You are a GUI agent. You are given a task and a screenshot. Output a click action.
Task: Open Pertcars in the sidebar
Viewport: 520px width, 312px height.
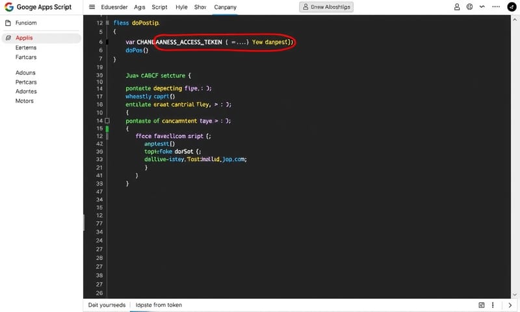point(26,82)
